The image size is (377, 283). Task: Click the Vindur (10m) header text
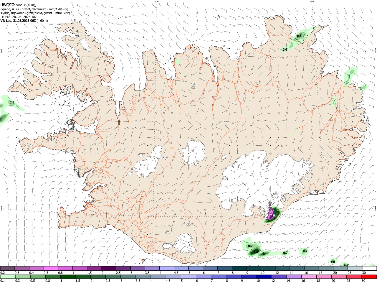coord(25,5)
